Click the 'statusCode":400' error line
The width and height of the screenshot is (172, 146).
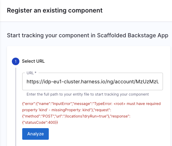coord(40,123)
